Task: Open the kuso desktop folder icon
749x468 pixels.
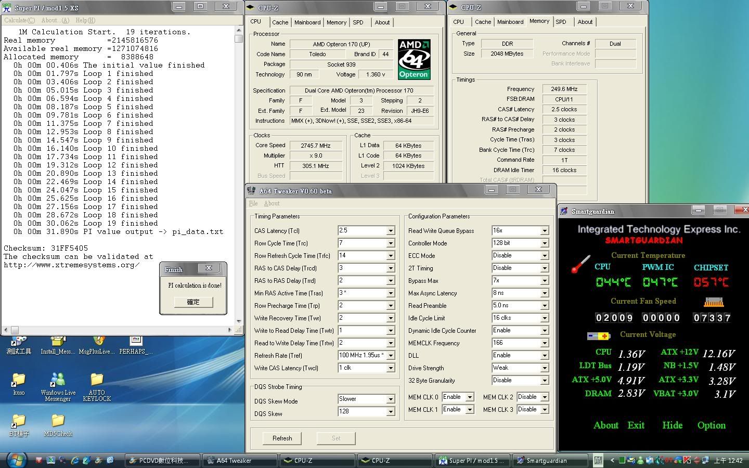Action: [x=19, y=381]
